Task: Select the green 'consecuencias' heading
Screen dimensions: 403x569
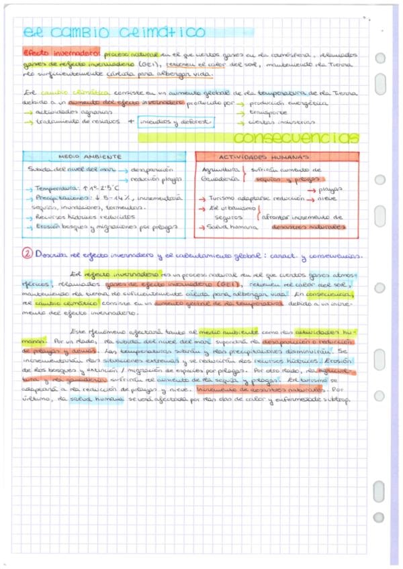Action: [x=296, y=138]
